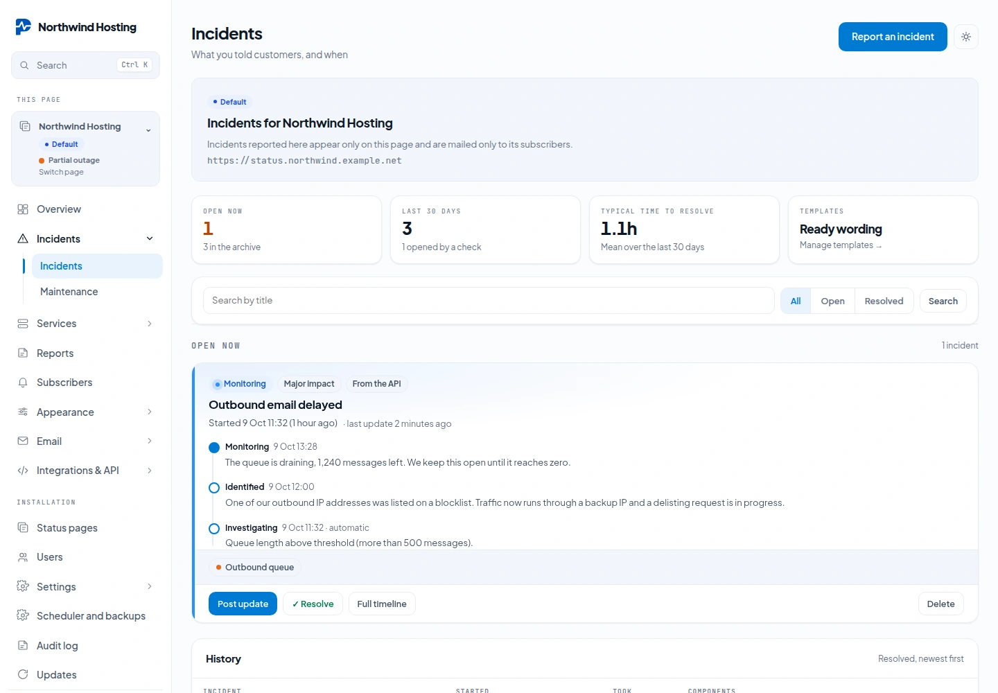Click the Audit log icon

23,646
